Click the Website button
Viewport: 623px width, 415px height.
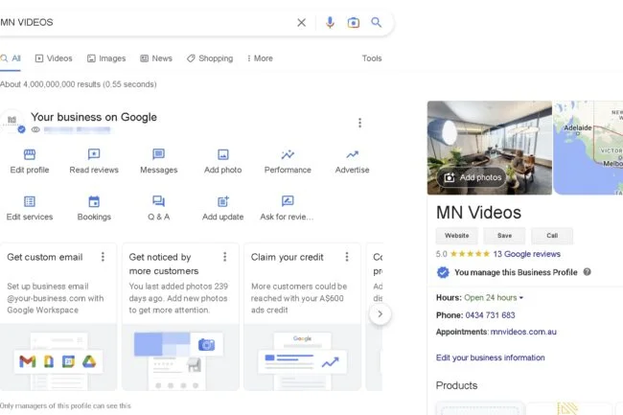pos(457,236)
